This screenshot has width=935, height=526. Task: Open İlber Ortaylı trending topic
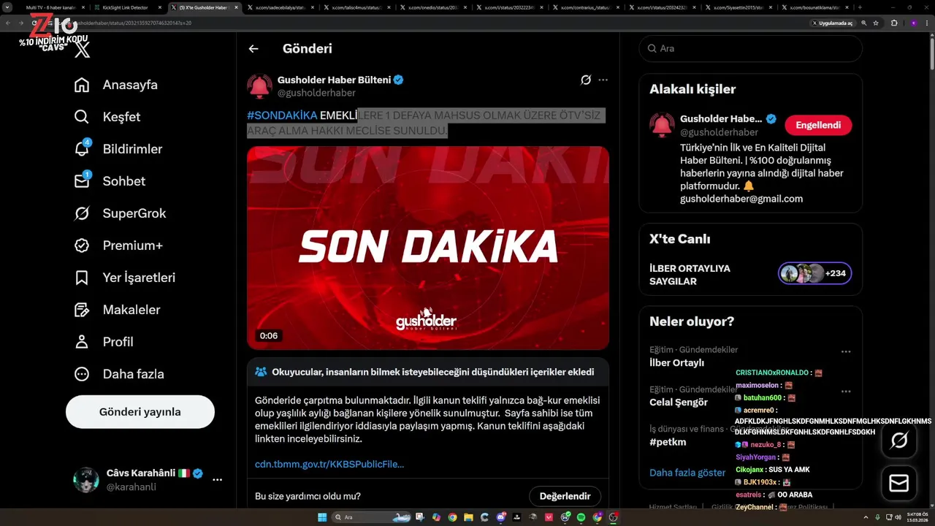tap(676, 363)
